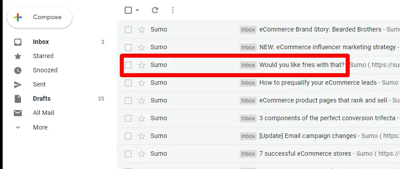Star the prequalify eCommerce leads email
The image size is (400, 169).
(142, 83)
